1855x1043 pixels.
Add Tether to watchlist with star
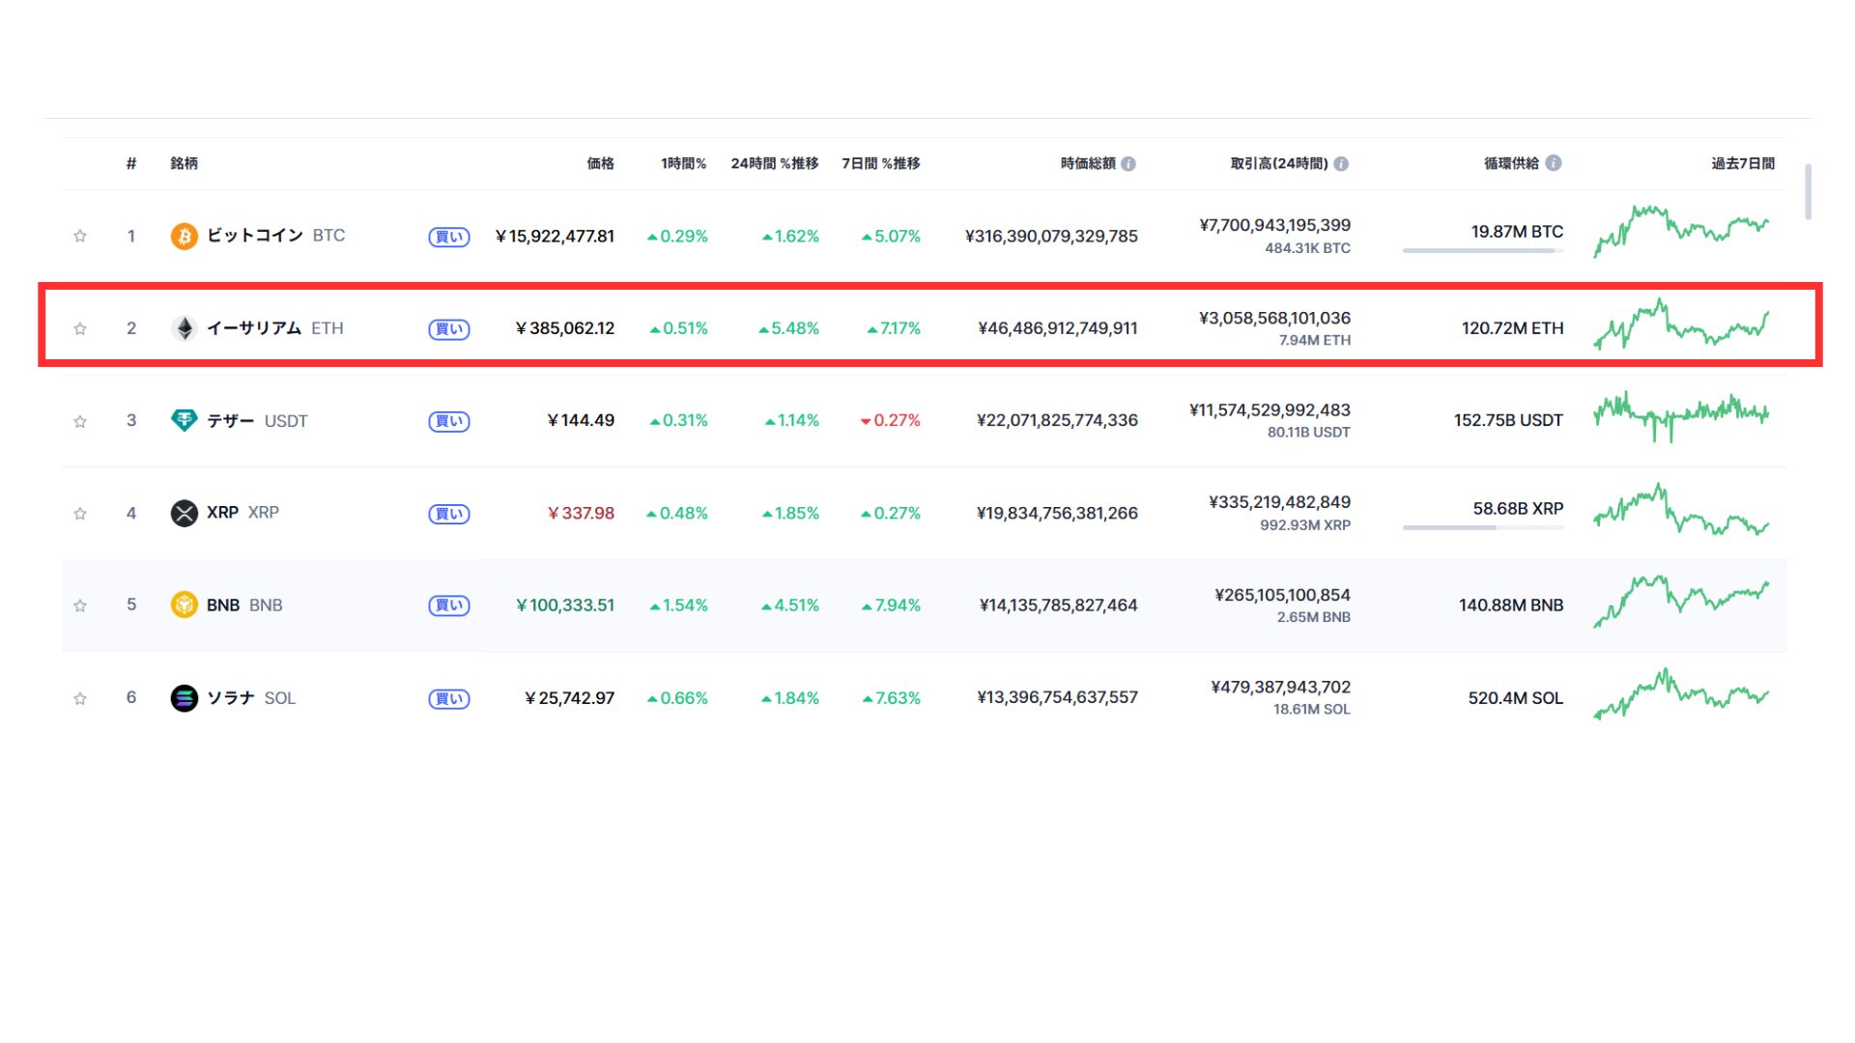click(80, 421)
